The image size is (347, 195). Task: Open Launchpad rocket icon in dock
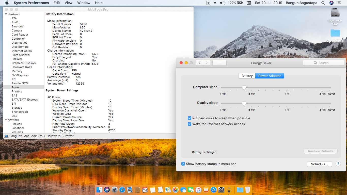pyautogui.click(x=115, y=190)
